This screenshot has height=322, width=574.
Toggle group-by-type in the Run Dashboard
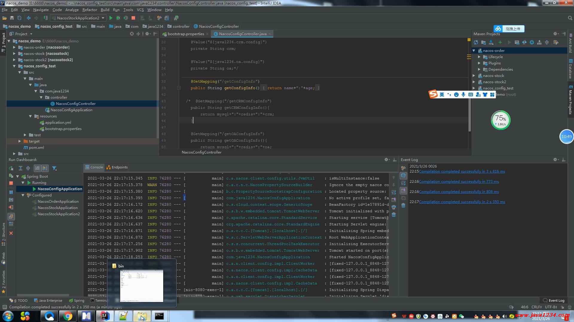click(x=37, y=168)
